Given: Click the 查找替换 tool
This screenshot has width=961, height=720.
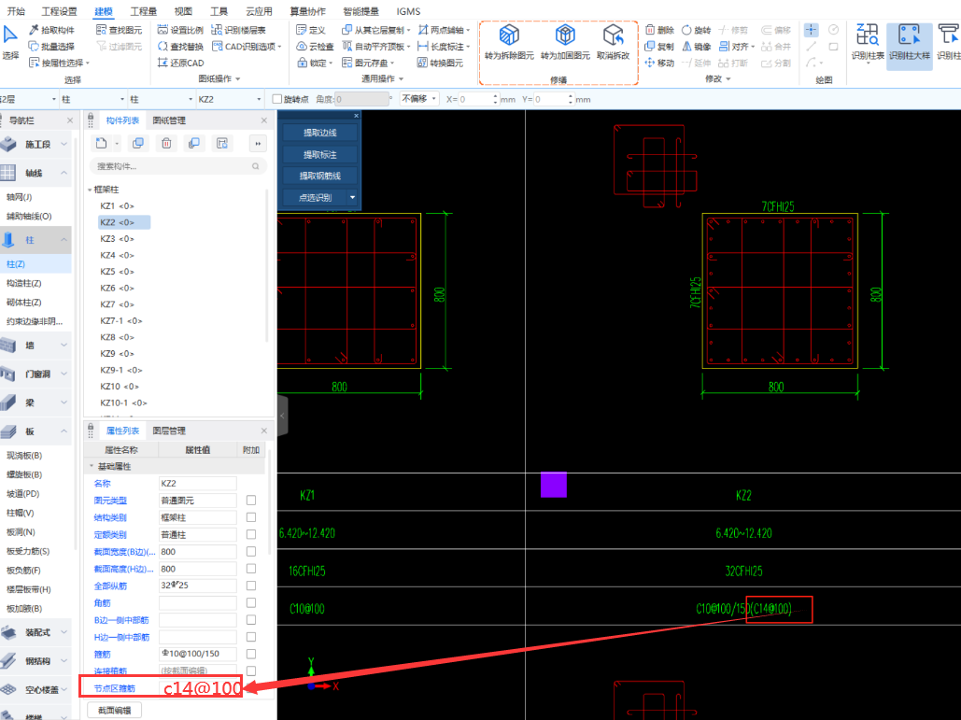Looking at the screenshot, I should pos(180,46).
